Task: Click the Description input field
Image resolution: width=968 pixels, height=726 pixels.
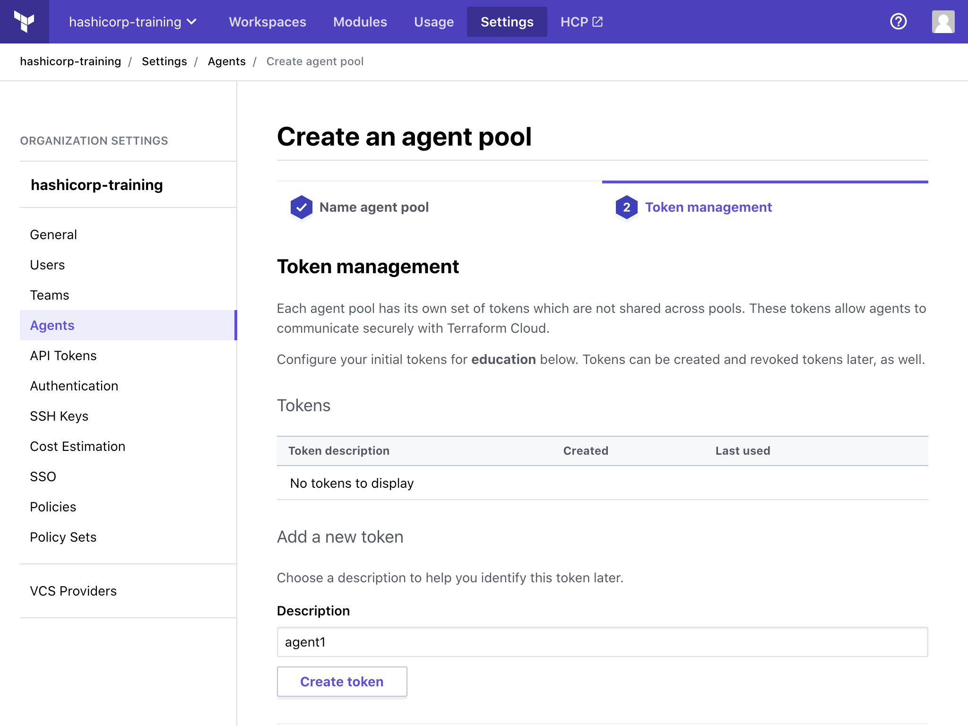Action: 602,642
